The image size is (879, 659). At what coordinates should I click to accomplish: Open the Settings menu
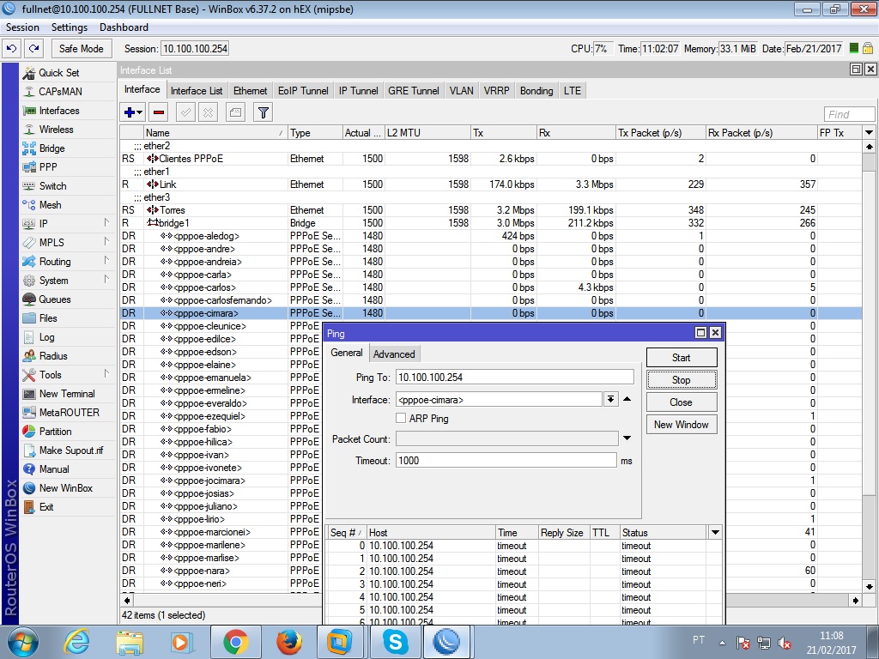(x=70, y=27)
